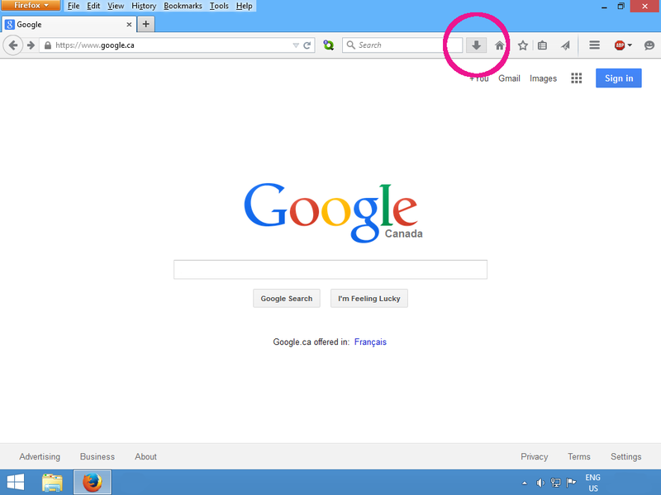Switch to Français language link
Screen dimensions: 661x495
370,342
